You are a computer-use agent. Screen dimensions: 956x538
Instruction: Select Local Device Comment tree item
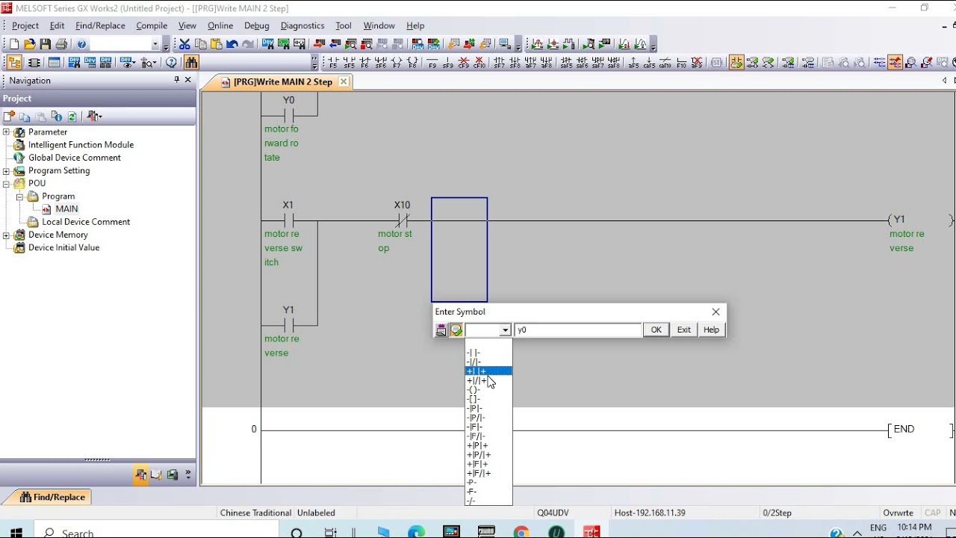click(x=86, y=222)
